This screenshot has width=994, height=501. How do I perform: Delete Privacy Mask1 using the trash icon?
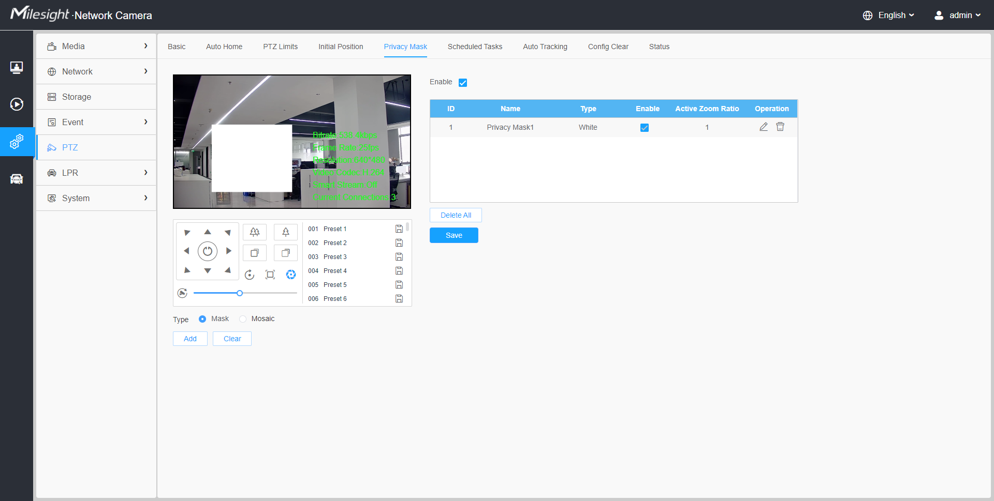(x=780, y=127)
